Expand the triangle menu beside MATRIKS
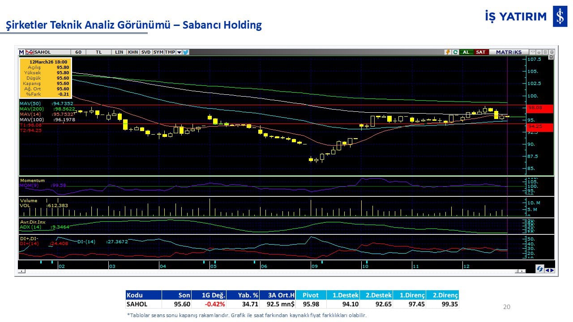573x322 pixels. (x=532, y=52)
